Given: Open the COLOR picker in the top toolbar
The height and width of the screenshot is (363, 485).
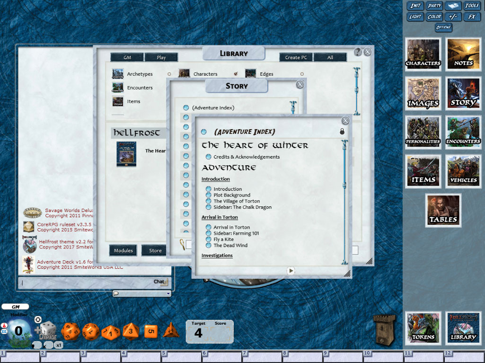Looking at the screenshot, I should 433,16.
